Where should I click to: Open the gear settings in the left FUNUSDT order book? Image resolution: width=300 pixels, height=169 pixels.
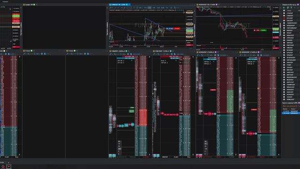click(128, 54)
